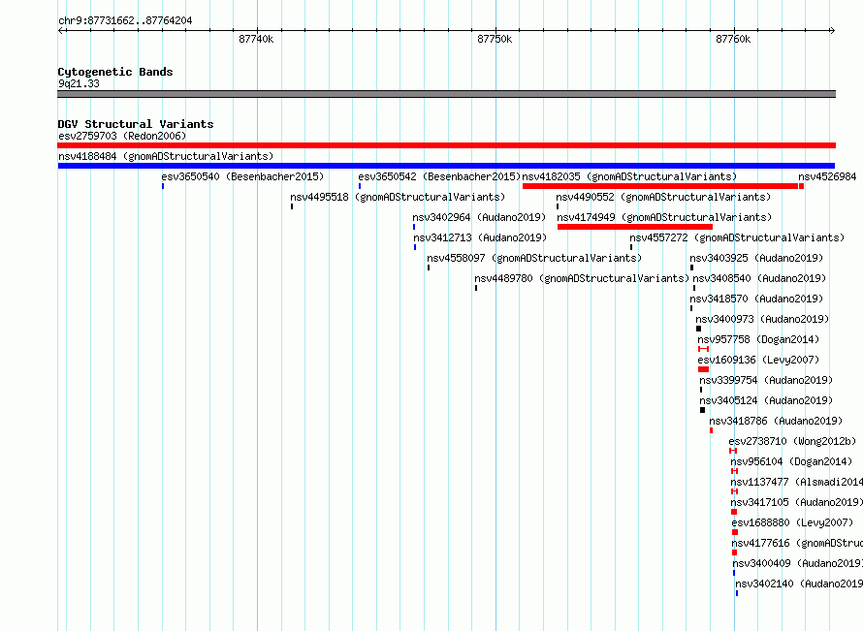Click the red nsv3417105 variant glyph
Screen dimensions: 863x631
pyautogui.click(x=734, y=512)
